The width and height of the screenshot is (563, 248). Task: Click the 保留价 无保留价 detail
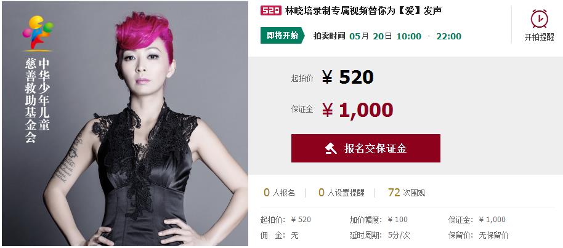479,236
